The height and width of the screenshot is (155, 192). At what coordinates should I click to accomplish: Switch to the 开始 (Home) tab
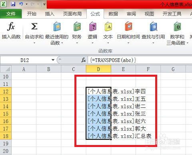point(32,14)
